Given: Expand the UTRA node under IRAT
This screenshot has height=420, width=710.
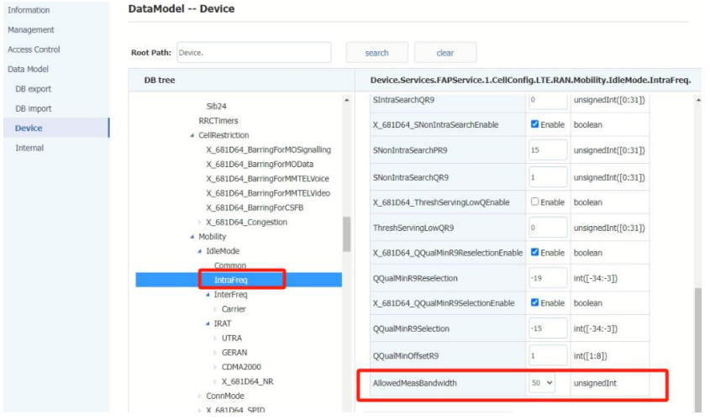Looking at the screenshot, I should (x=214, y=338).
